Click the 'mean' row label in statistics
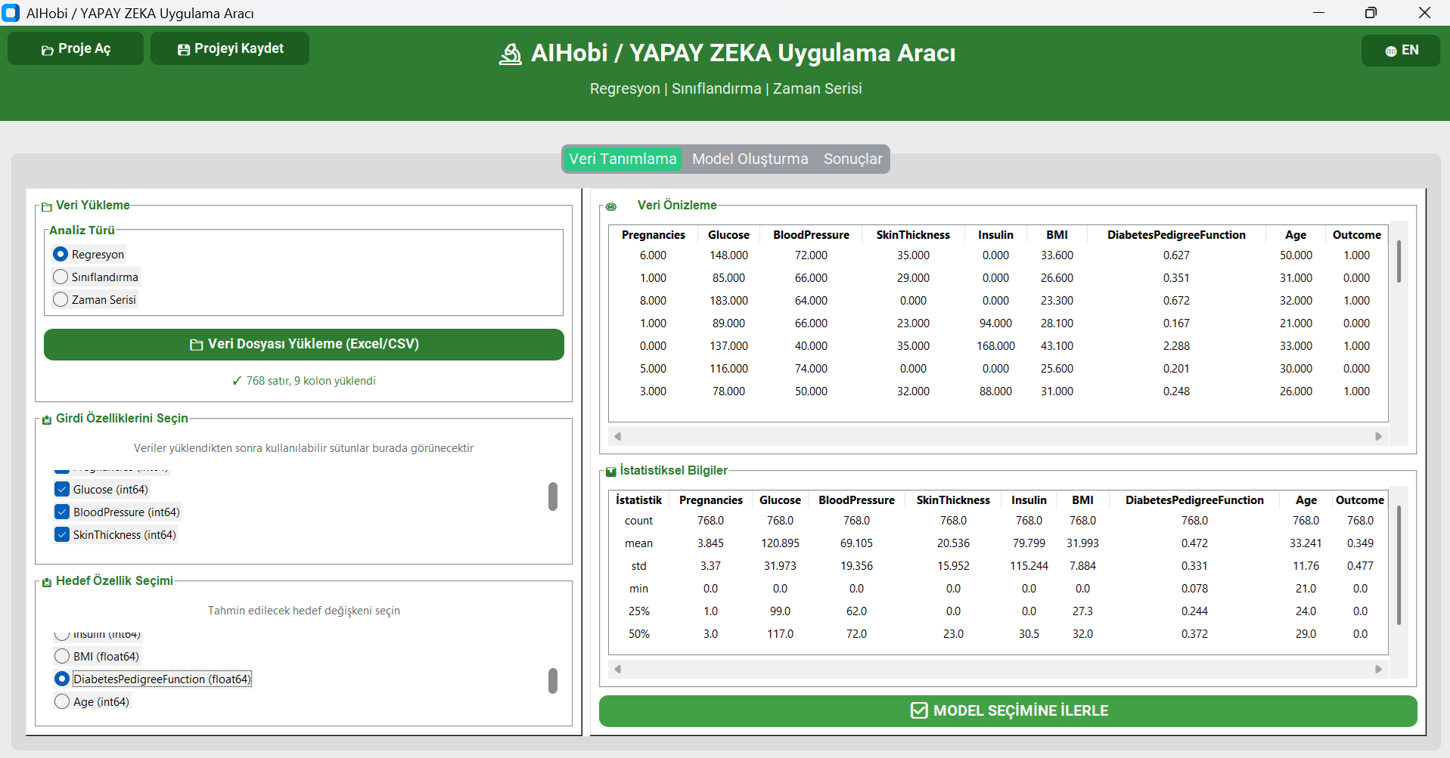This screenshot has height=758, width=1450. 638,543
